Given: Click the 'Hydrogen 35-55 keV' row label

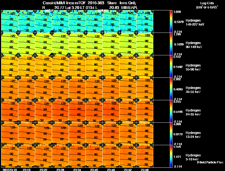Looking at the screenshot, I should click(193, 90).
